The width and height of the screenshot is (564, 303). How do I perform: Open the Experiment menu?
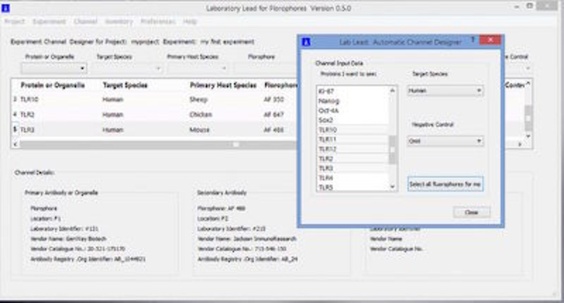[49, 21]
